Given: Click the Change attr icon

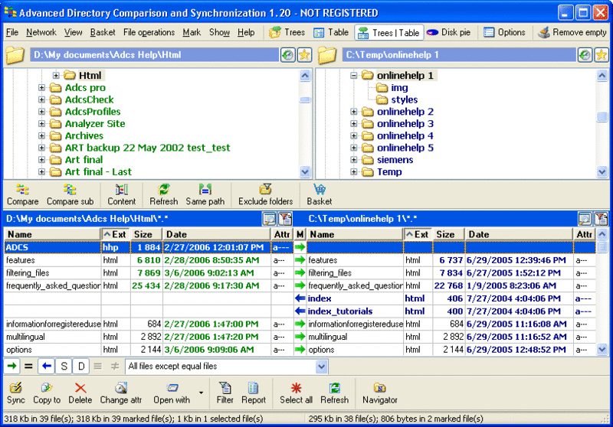Looking at the screenshot, I should [x=121, y=387].
